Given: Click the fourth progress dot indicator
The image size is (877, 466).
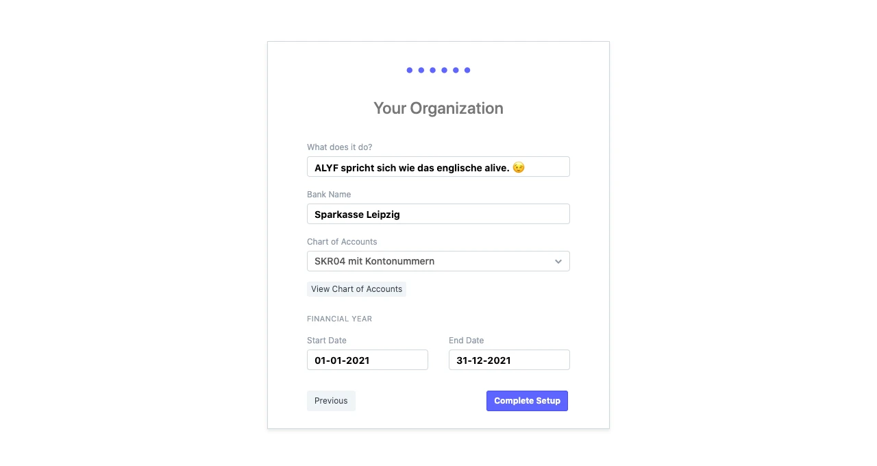Looking at the screenshot, I should coord(444,70).
